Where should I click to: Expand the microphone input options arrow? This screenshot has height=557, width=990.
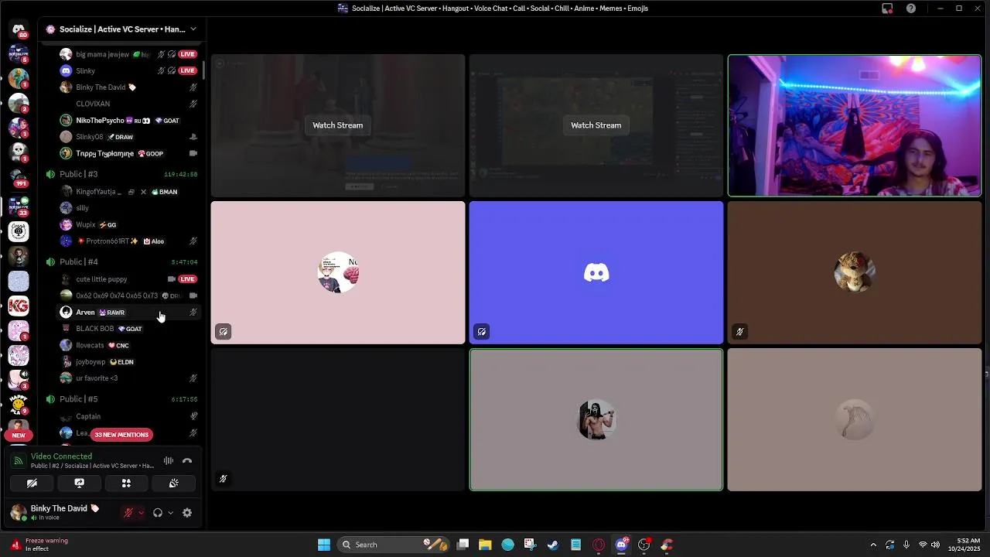tap(141, 513)
